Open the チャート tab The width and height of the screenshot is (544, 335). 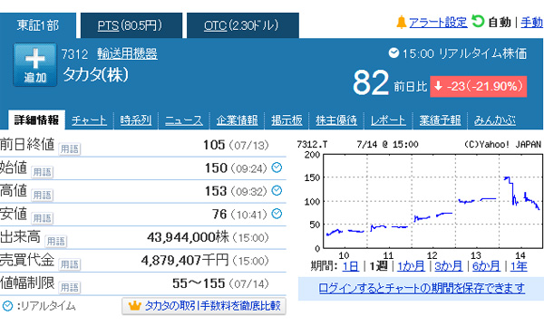[89, 120]
